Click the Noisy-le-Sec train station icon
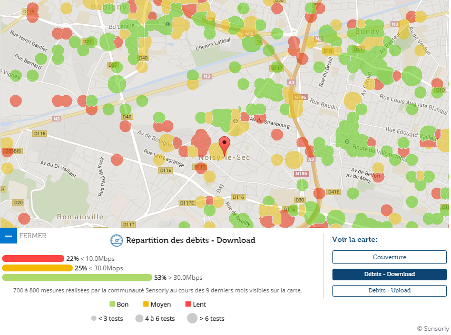The height and width of the screenshot is (335, 451). pos(235,121)
